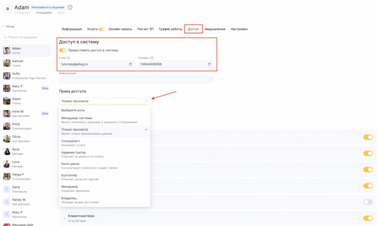Switch to the График работы tab
The height and width of the screenshot is (226, 377).
point(170,29)
